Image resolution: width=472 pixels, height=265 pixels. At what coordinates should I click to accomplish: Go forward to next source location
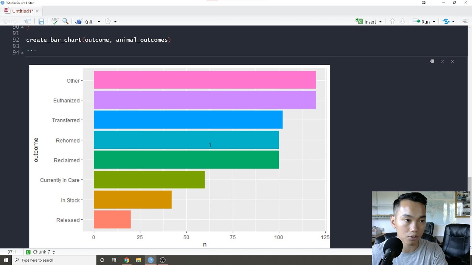pyautogui.click(x=14, y=22)
